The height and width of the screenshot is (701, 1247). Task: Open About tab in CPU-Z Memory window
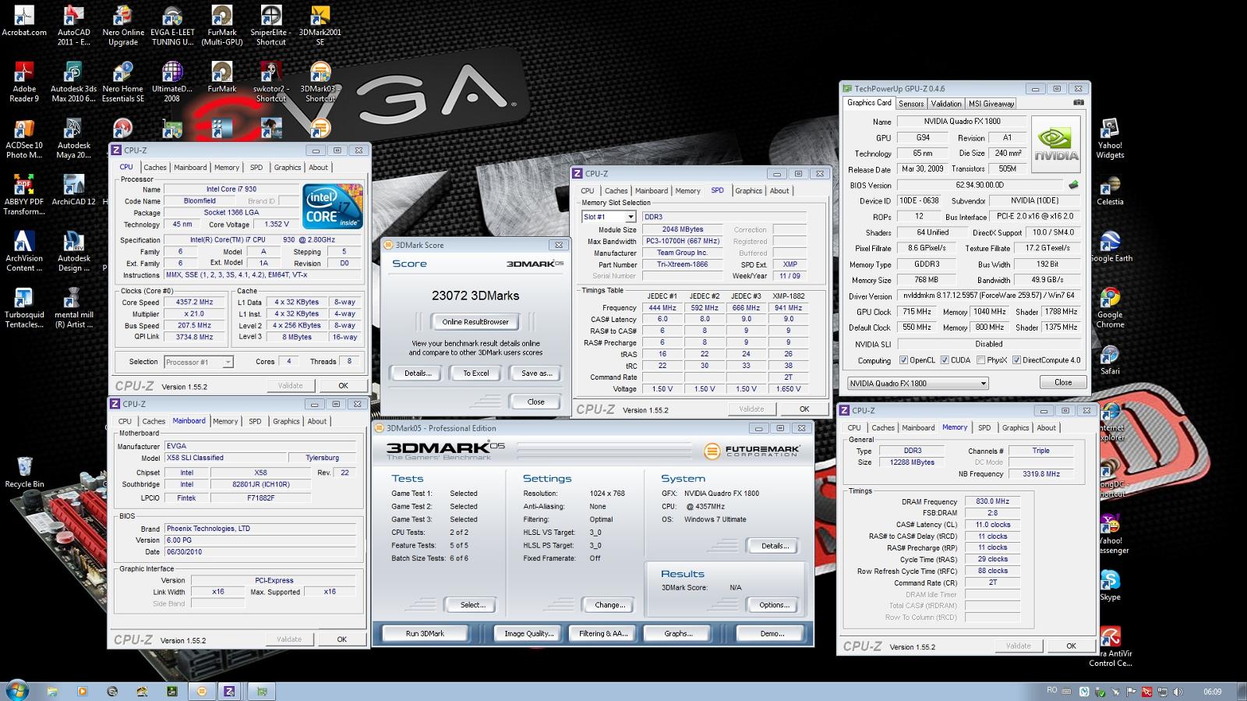click(x=1047, y=428)
